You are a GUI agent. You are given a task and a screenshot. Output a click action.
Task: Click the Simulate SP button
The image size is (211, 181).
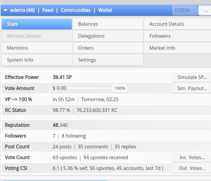191,77
